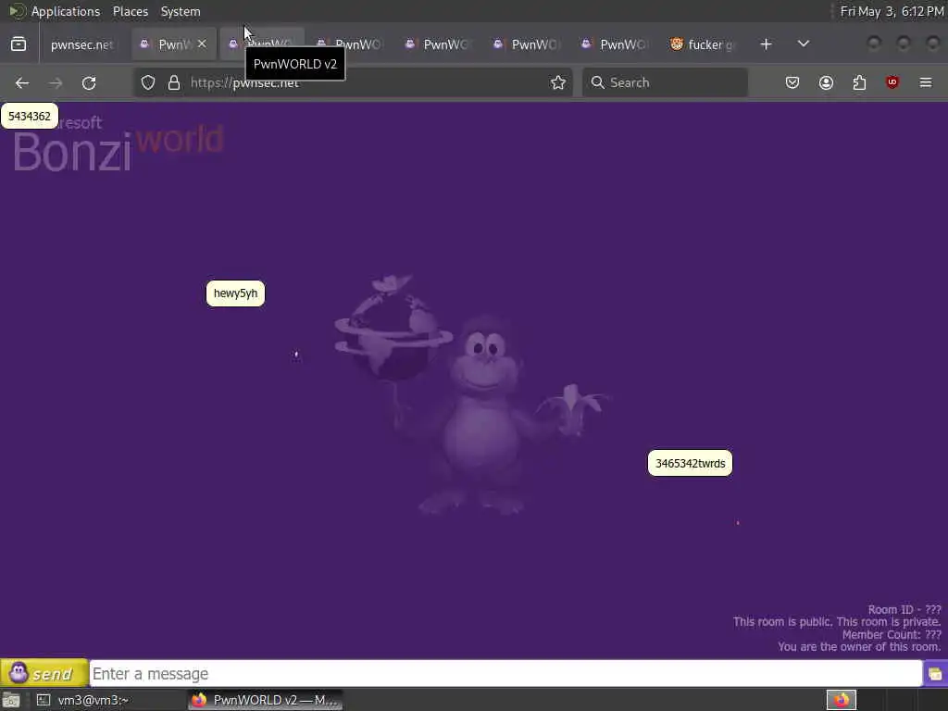Click the BonziWORLD logo

[x=118, y=143]
